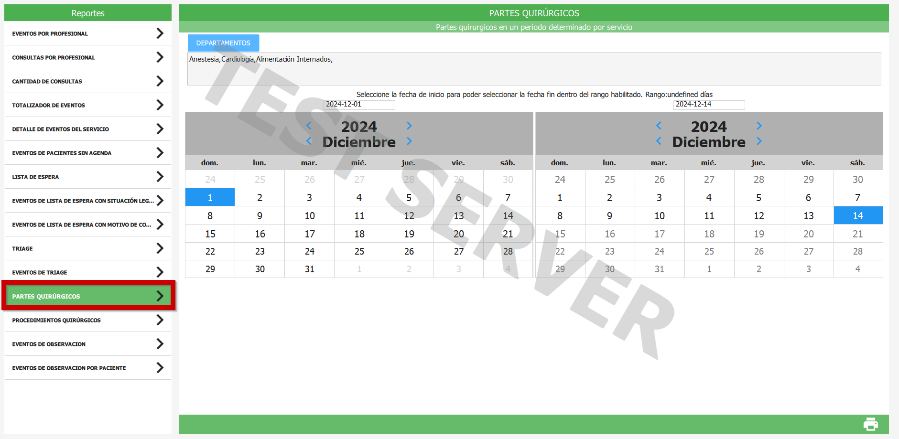The image size is (899, 439).
Task: Click the printer icon in bottom bar
Action: (x=870, y=424)
